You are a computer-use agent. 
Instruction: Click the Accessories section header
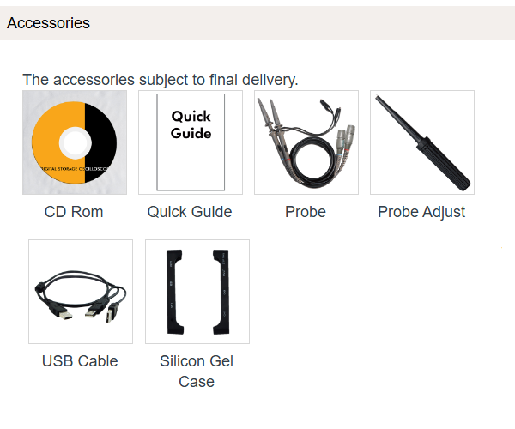pos(48,23)
